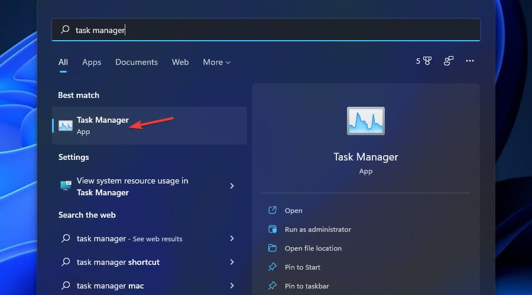The image size is (532, 295).
Task: Expand chevron for 'task manager mac' suggestion
Action: point(232,286)
